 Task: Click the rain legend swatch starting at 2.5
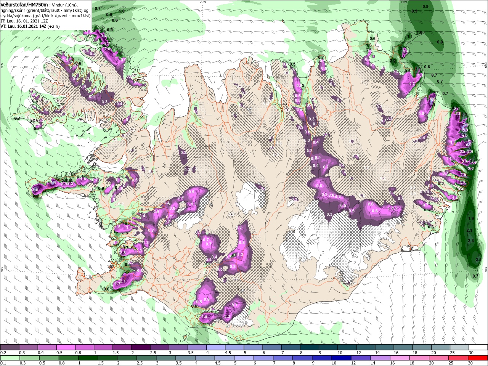(146, 358)
